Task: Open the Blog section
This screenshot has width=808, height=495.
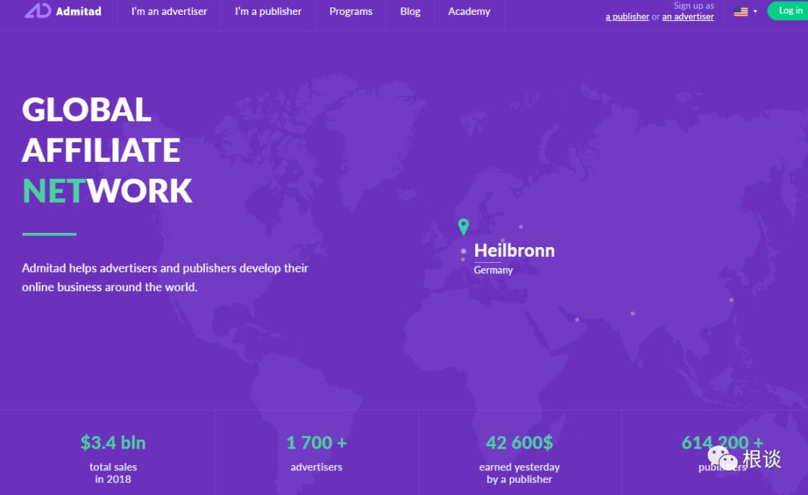Action: click(410, 11)
